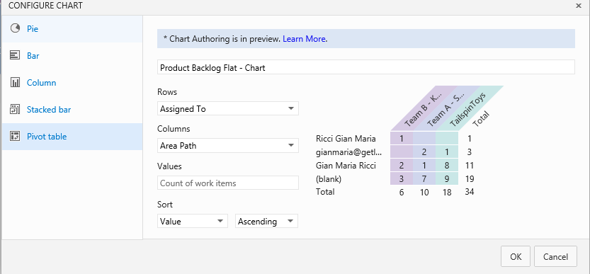
Task: Confirm with the OK button
Action: [516, 257]
